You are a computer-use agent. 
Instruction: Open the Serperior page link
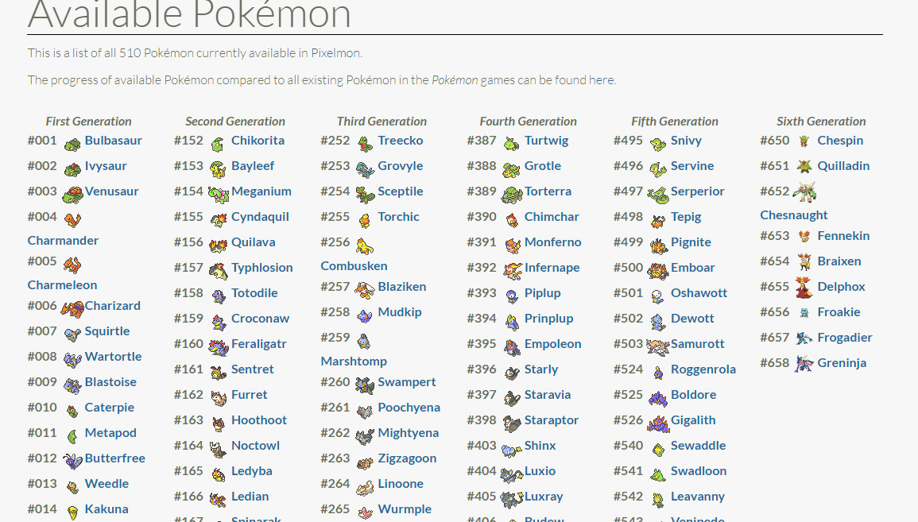pos(697,191)
